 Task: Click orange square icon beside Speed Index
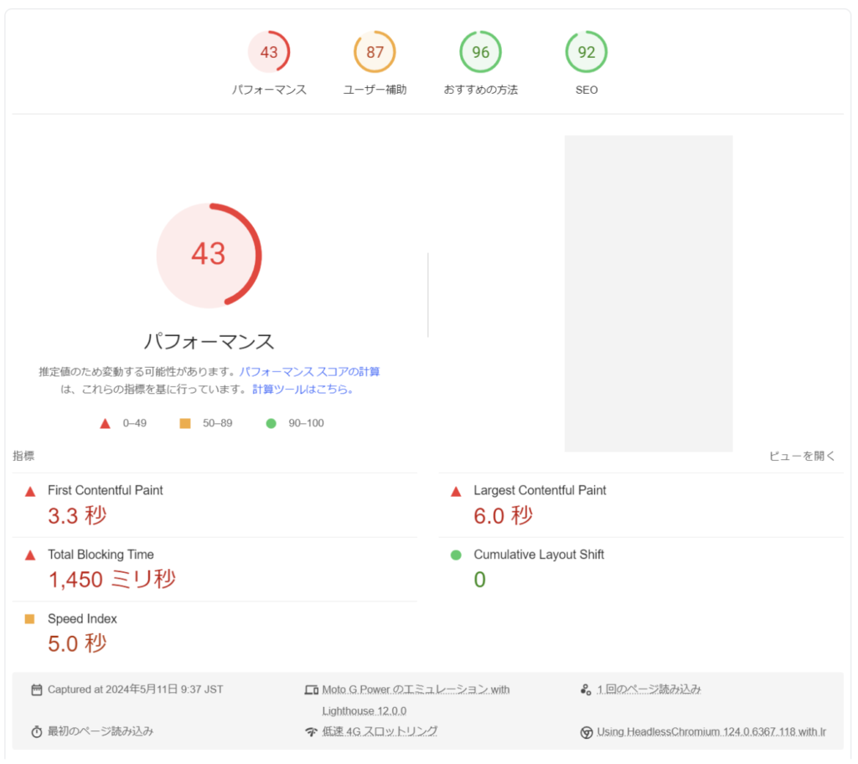tap(30, 619)
